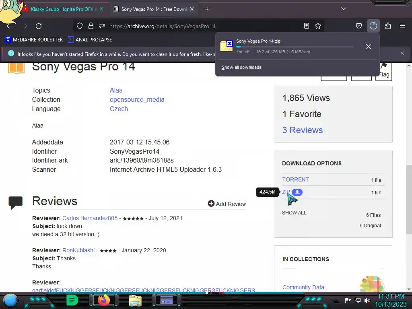Click the taskbar clock 11:31 PM

point(391,297)
